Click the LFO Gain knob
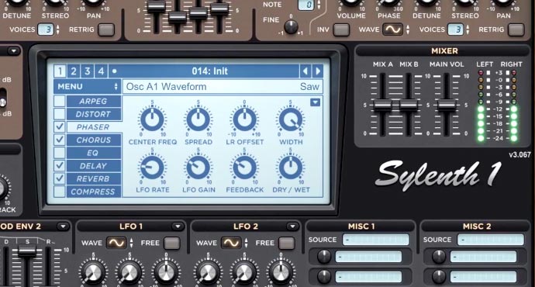The width and height of the screenshot is (535, 287). tap(198, 168)
